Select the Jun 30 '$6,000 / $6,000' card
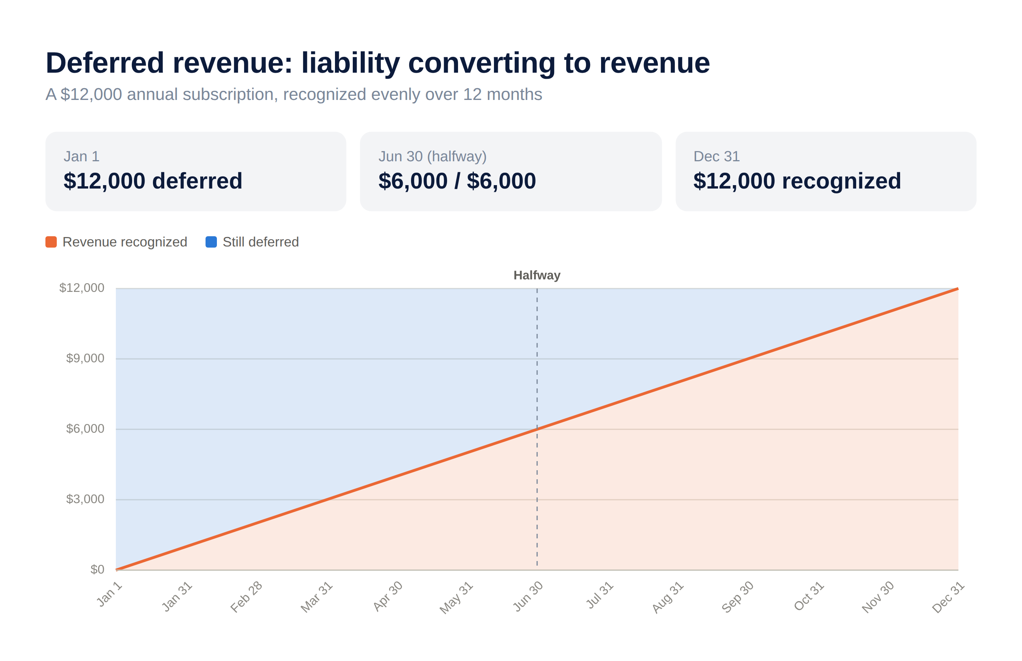 [x=511, y=171]
